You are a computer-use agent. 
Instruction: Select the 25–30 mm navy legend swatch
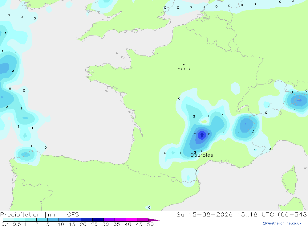pos(98,220)
